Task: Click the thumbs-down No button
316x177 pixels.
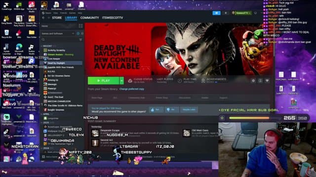Action: click(171, 110)
